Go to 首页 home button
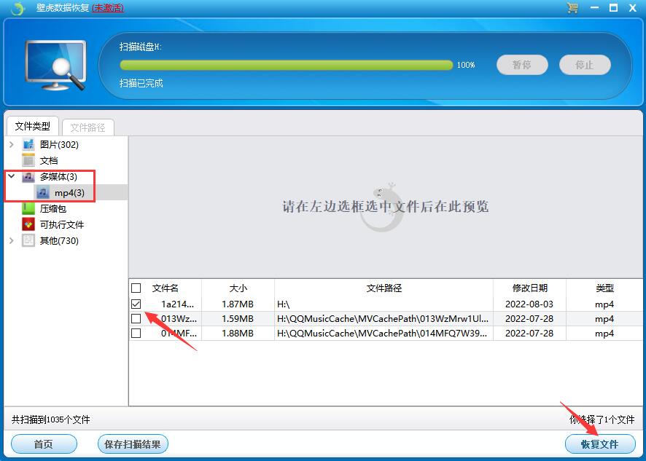 point(44,444)
